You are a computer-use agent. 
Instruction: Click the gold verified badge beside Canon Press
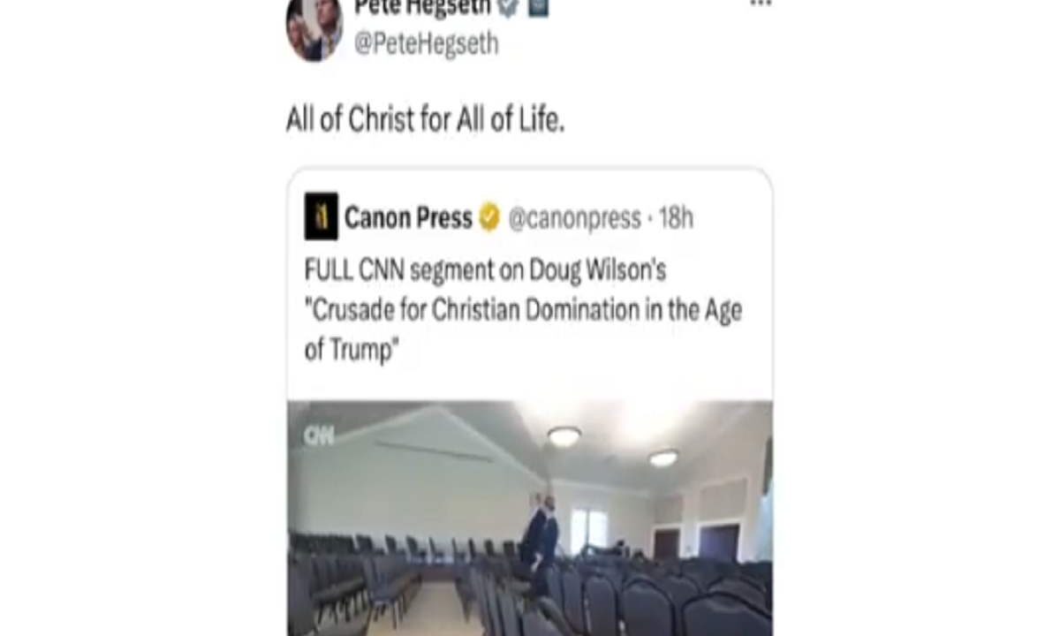489,217
